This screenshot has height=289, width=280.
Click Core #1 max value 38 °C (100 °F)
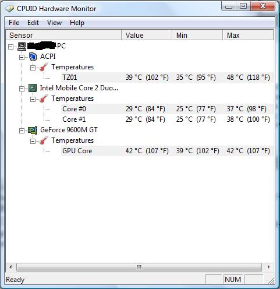coord(249,119)
